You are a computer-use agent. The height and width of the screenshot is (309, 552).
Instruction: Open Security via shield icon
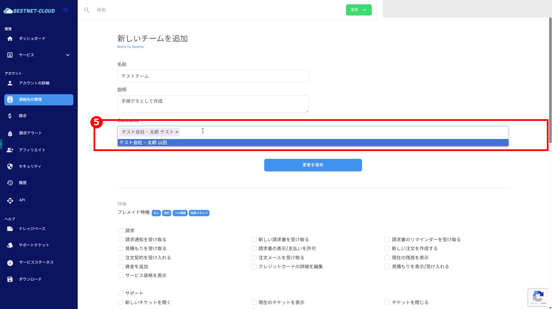10,167
